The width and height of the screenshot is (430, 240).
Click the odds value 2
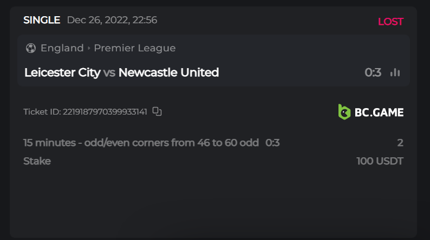point(400,143)
